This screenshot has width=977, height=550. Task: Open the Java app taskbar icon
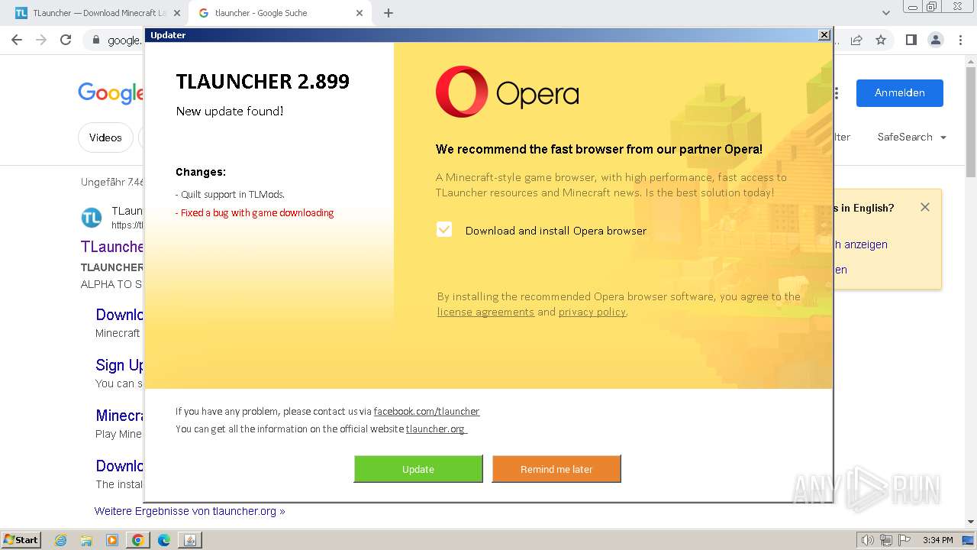tap(190, 540)
